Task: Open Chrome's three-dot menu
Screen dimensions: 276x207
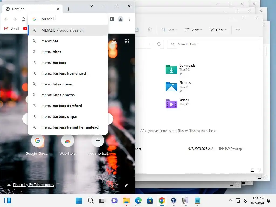Action: pyautogui.click(x=129, y=19)
